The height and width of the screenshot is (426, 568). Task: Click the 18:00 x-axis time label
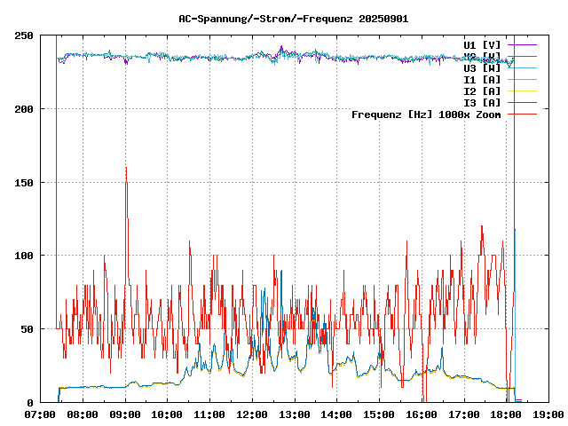pos(506,414)
